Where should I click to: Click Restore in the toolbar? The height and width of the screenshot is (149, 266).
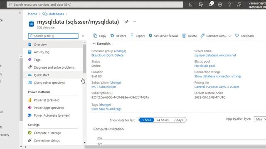[118, 36]
